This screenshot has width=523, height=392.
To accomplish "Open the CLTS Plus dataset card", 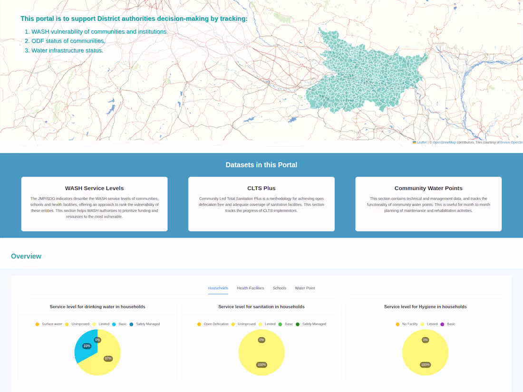I will [261, 204].
